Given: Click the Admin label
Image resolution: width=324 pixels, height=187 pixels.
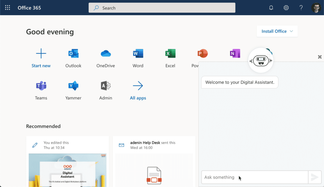Looking at the screenshot, I should (x=105, y=98).
